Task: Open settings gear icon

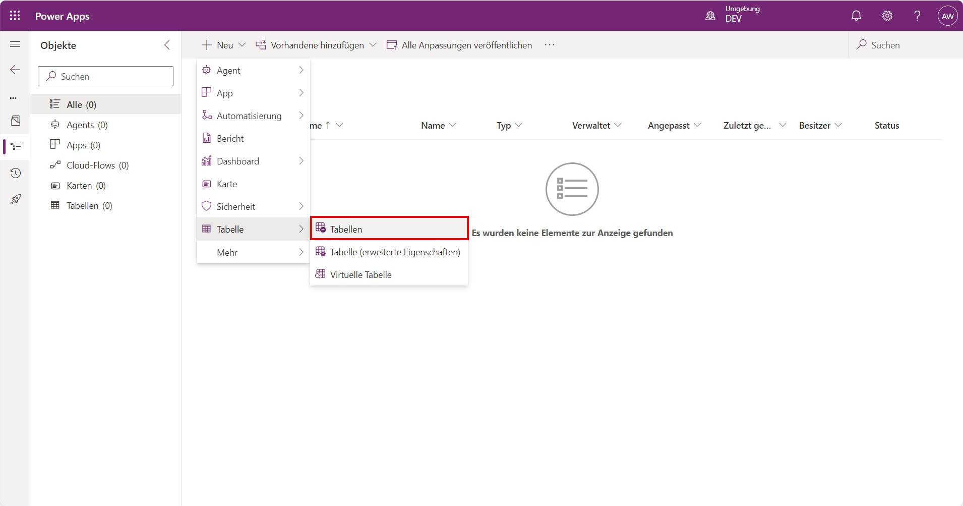Action: 887,16
